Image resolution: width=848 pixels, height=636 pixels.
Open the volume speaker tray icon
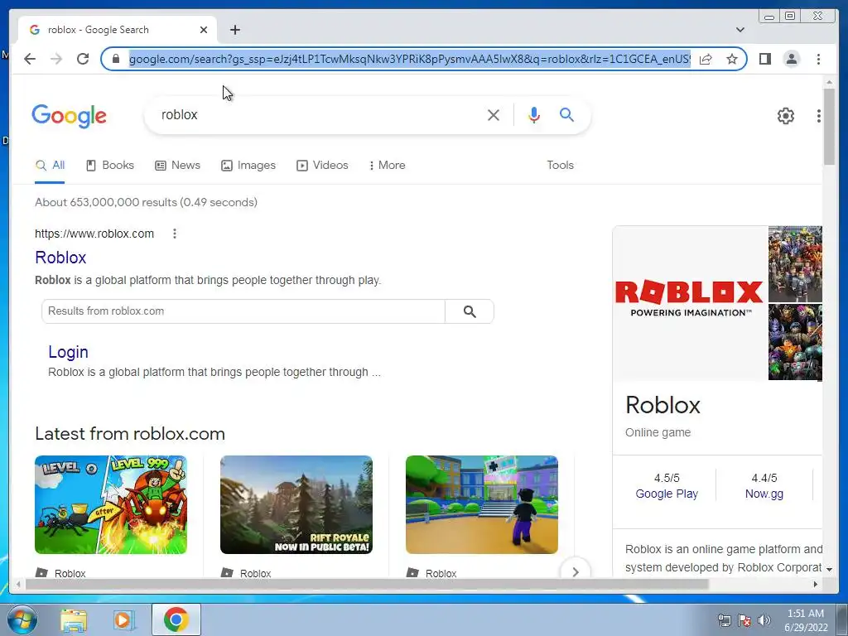764,620
